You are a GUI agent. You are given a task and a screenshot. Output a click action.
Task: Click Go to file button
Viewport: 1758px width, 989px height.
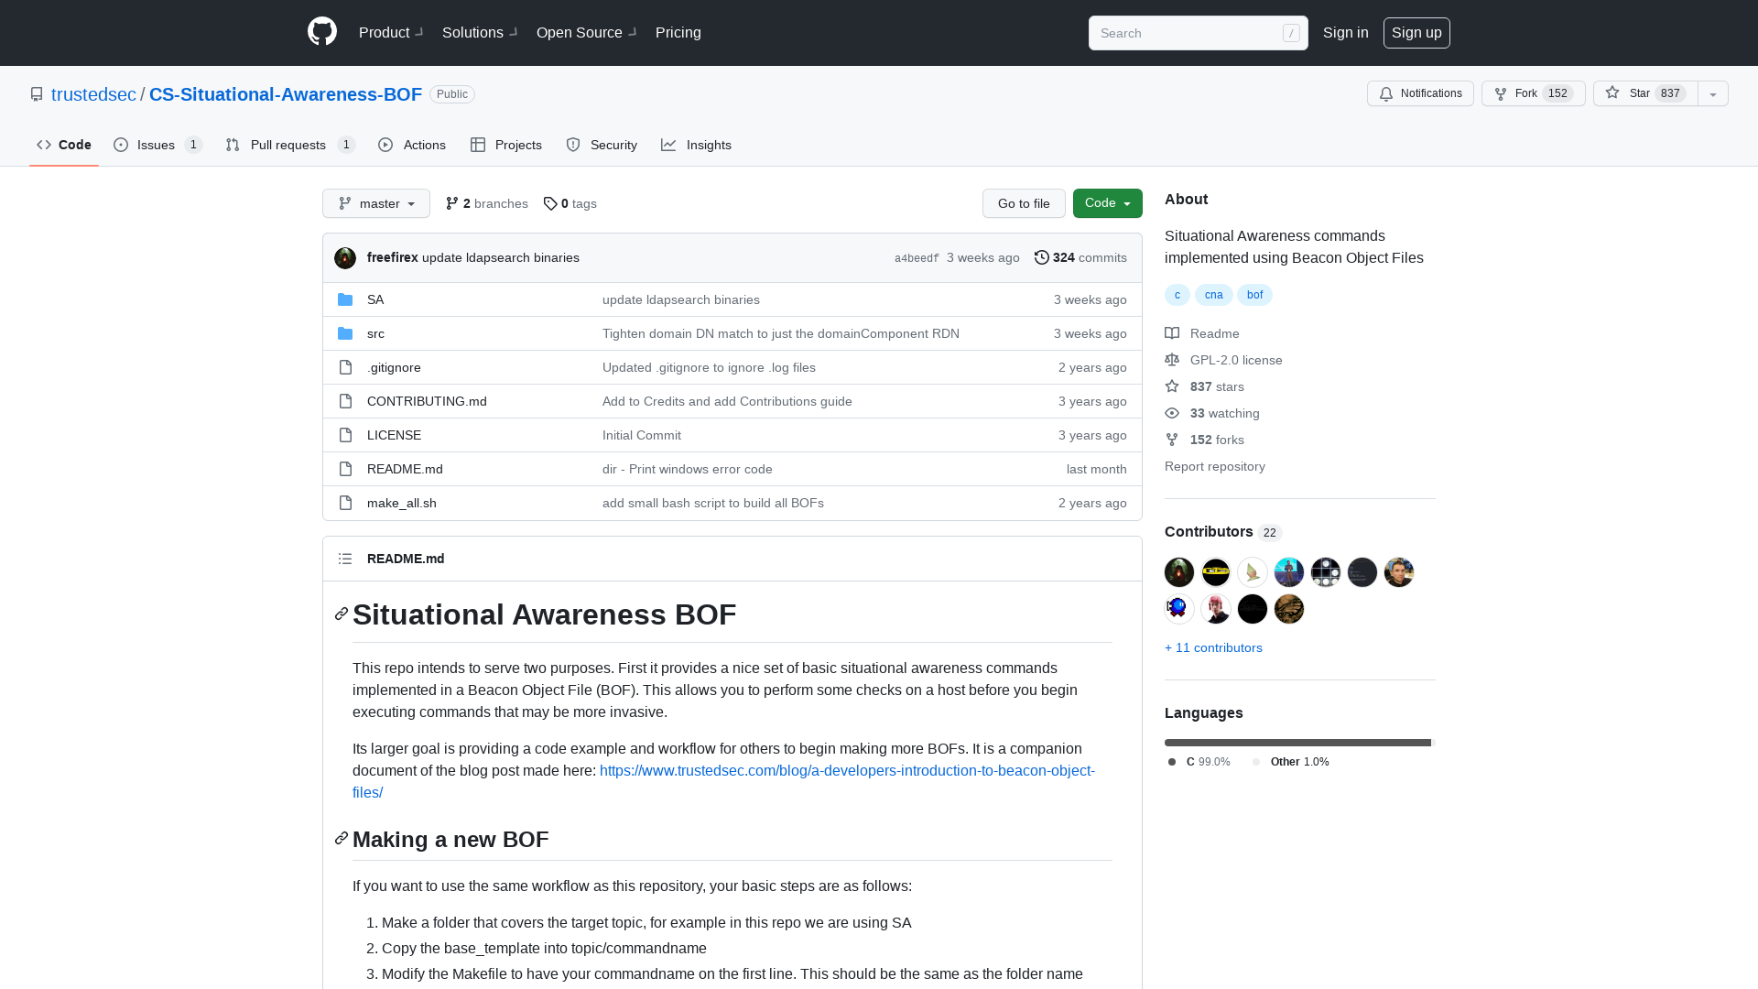[1024, 203]
